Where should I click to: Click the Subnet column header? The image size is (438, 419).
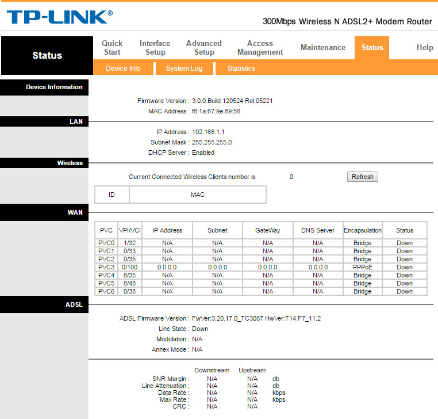(x=217, y=230)
